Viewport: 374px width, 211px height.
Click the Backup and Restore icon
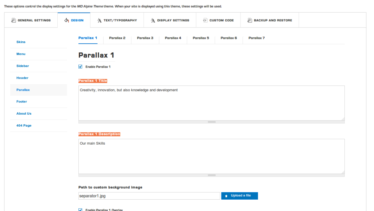click(x=249, y=20)
